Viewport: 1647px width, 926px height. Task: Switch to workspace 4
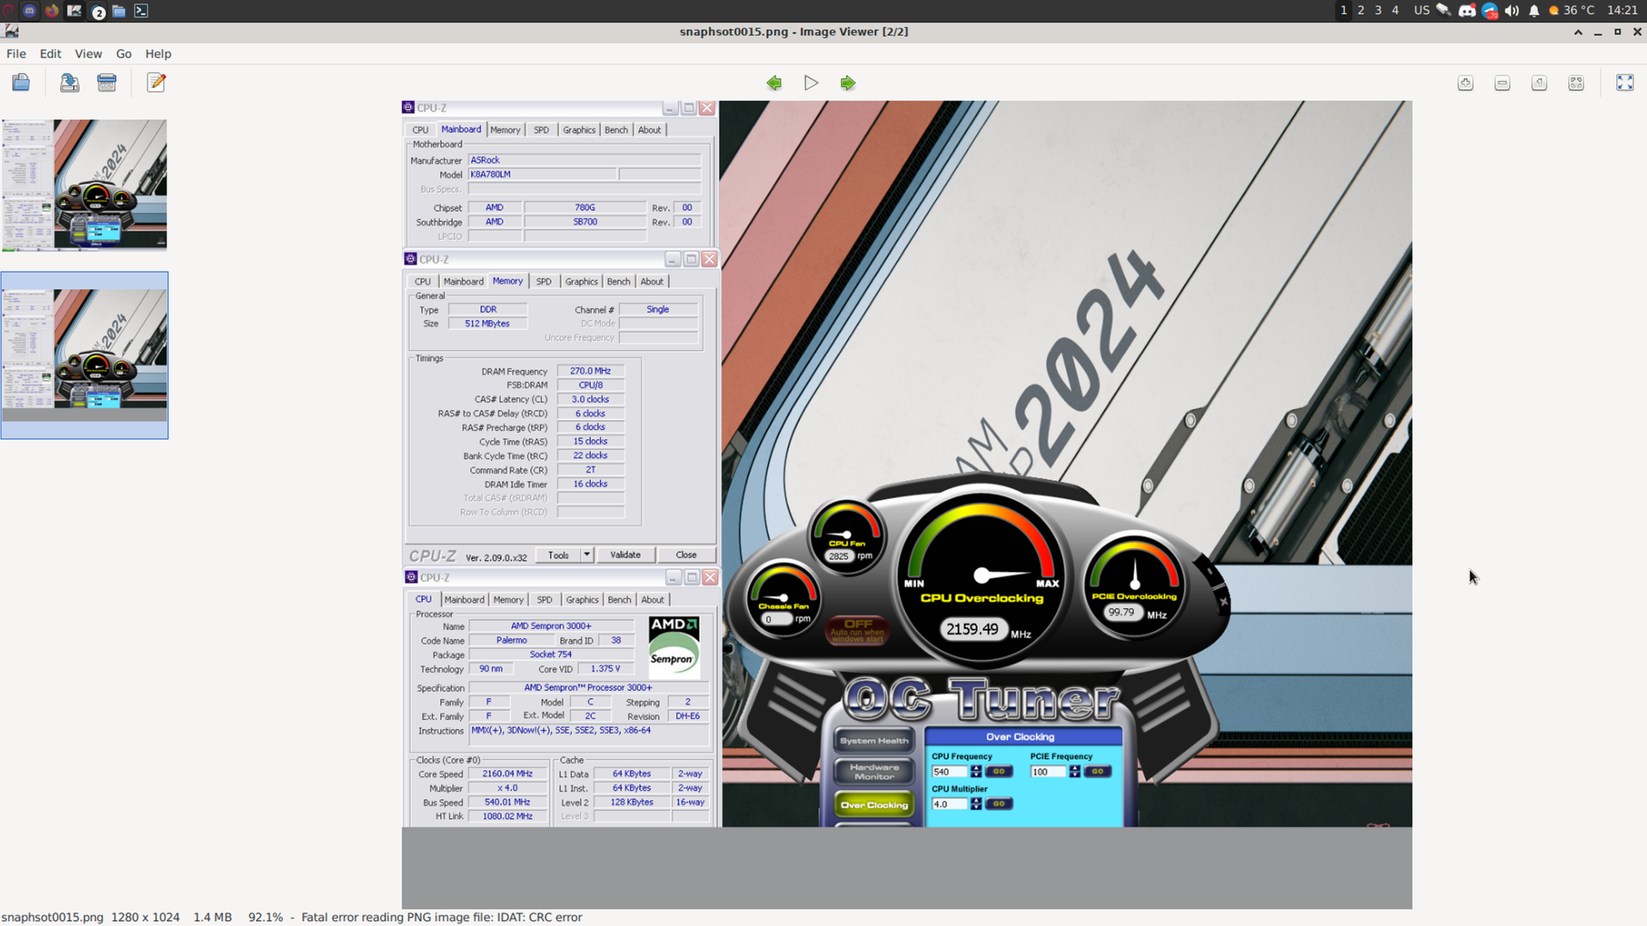click(1395, 10)
